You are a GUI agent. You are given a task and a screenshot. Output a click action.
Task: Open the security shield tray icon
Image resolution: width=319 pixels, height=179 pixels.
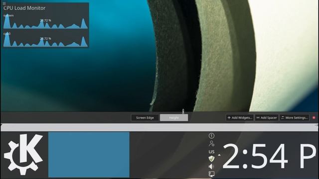pos(211,159)
